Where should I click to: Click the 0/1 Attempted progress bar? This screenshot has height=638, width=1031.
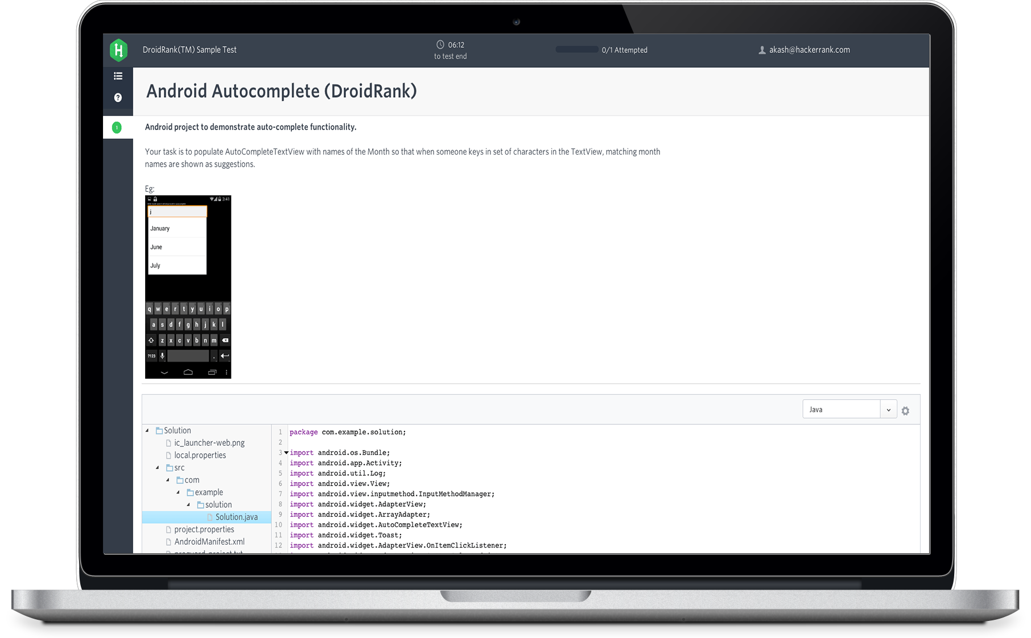577,49
